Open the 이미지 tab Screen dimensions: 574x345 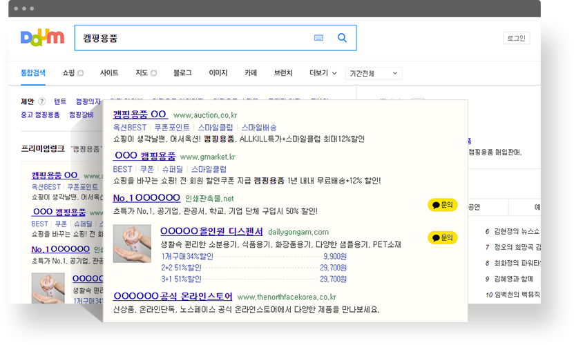218,73
